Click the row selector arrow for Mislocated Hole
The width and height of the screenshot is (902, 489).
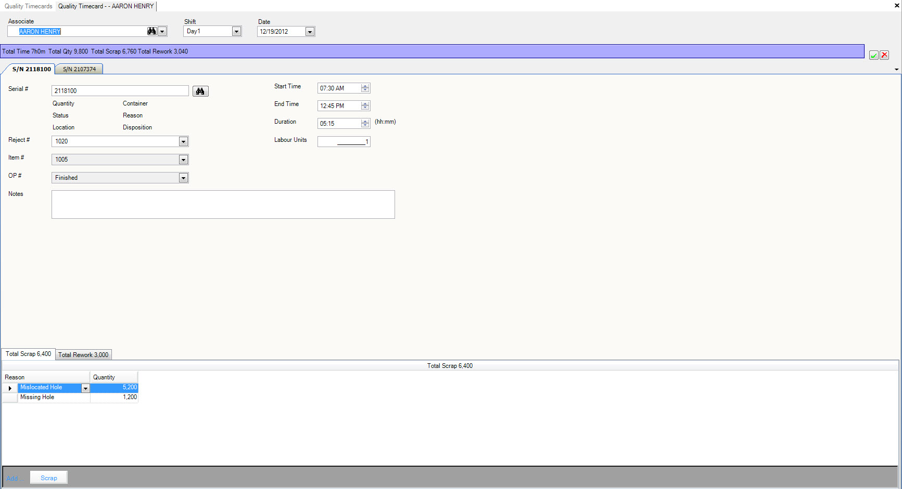[x=10, y=388]
